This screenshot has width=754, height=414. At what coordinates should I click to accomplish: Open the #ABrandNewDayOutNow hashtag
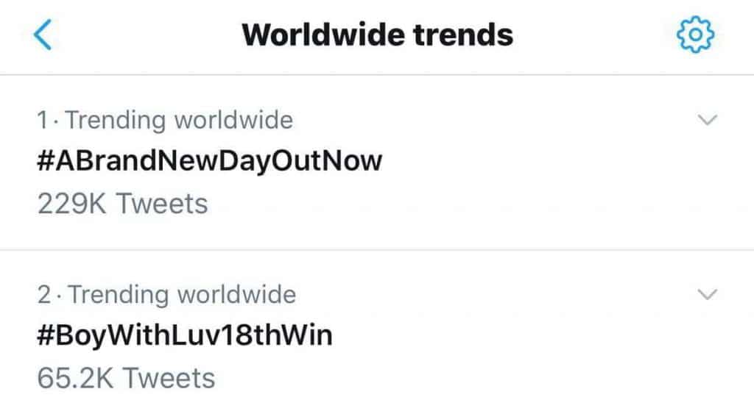(x=209, y=160)
